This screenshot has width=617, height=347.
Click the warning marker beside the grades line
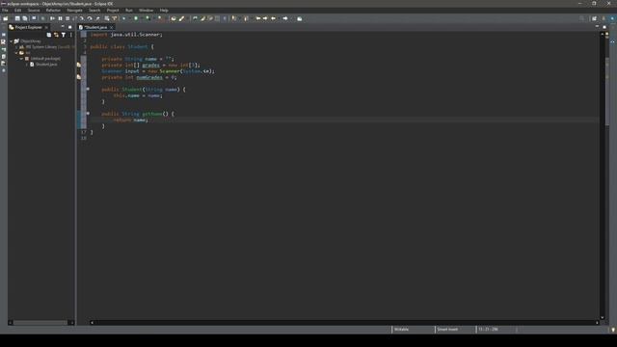pos(79,65)
